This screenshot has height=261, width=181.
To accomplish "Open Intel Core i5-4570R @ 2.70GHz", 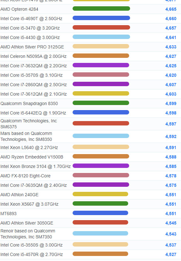I will click(32, 254).
